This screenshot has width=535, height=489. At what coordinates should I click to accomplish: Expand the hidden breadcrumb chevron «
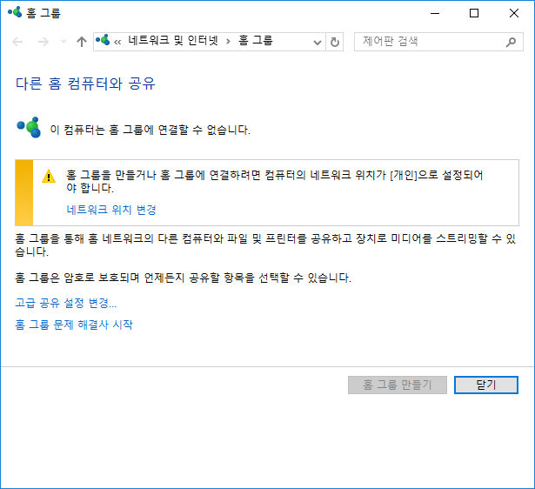point(117,42)
